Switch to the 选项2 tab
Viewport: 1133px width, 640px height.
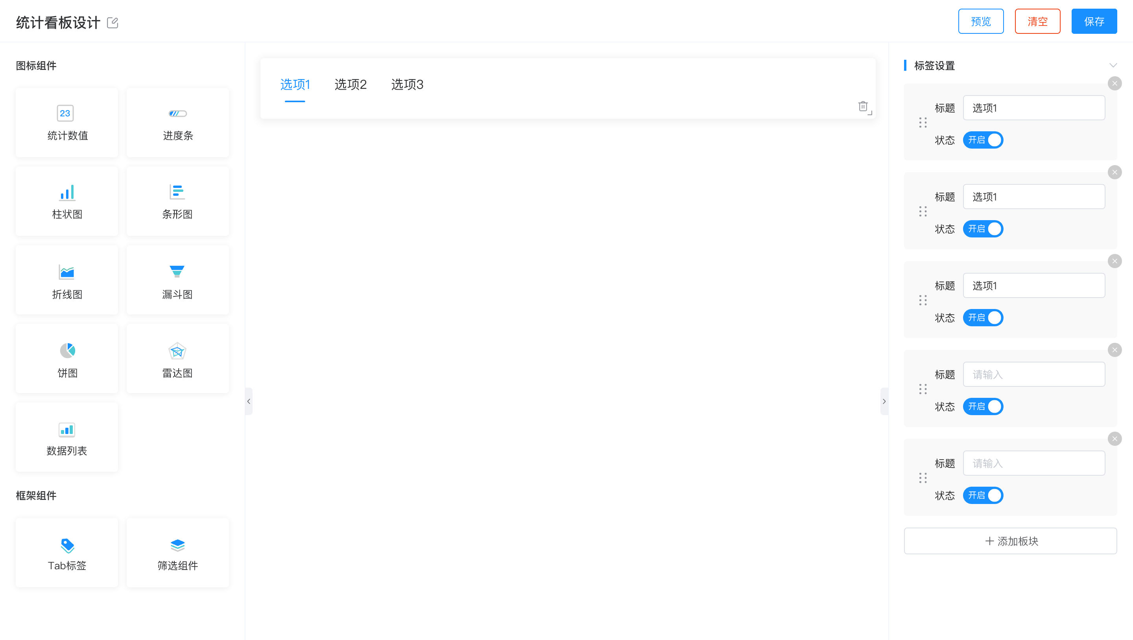tap(351, 85)
